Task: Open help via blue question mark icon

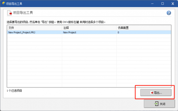Action: click(169, 13)
